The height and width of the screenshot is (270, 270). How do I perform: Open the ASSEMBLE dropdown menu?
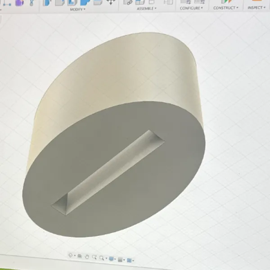pos(147,9)
